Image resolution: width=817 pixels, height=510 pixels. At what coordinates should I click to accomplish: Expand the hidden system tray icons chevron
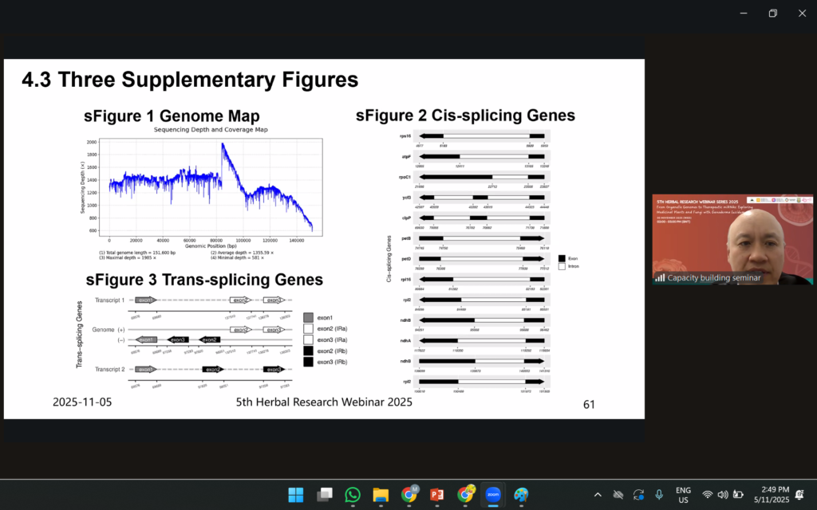(x=598, y=495)
